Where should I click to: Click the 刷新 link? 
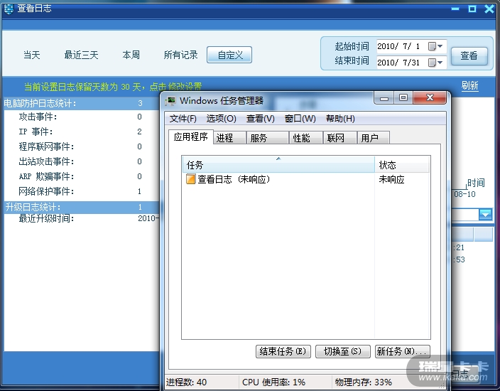point(469,85)
